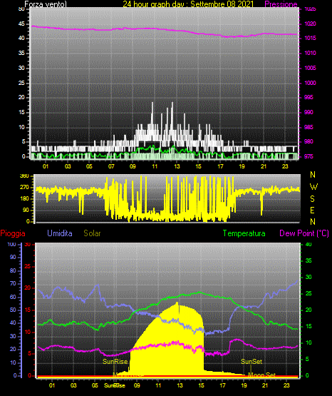Click the Umidita legend label
Viewport: 332px width, 396px height.
pyautogui.click(x=60, y=233)
